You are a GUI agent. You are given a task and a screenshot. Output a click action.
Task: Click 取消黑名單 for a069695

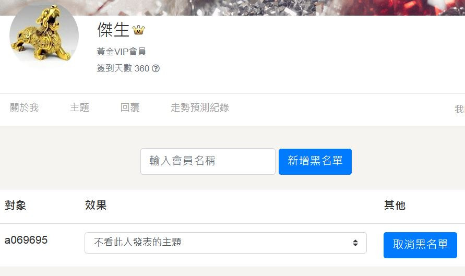pos(420,245)
